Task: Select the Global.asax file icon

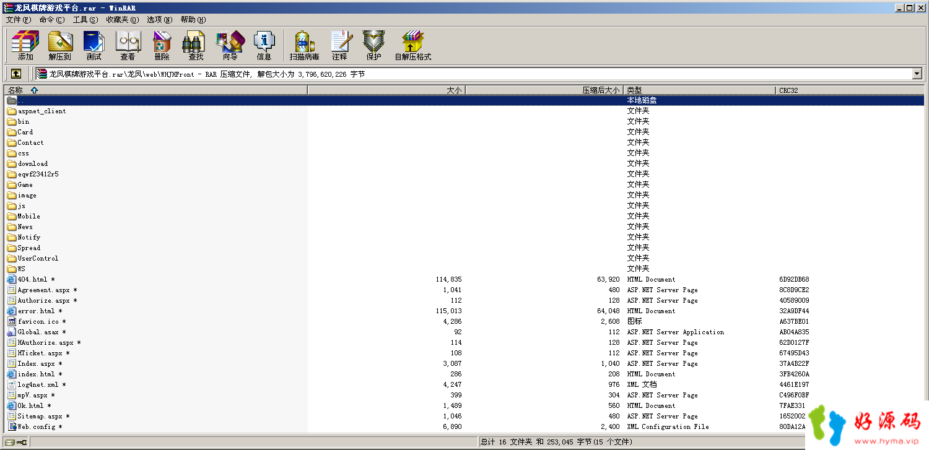Action: [x=12, y=332]
